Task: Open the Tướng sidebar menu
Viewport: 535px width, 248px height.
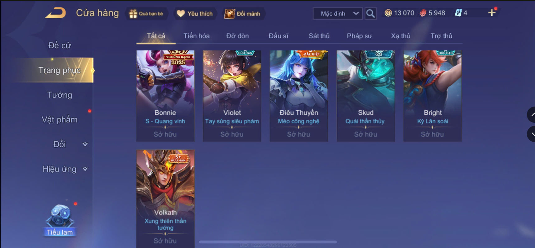Action: point(59,95)
